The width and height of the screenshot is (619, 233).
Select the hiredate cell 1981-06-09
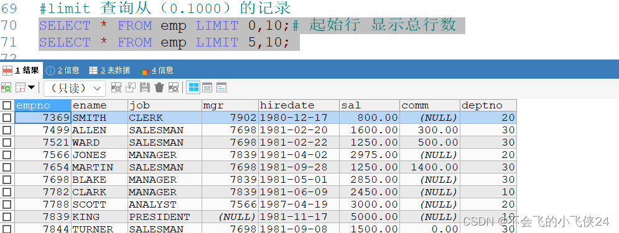pyautogui.click(x=299, y=192)
